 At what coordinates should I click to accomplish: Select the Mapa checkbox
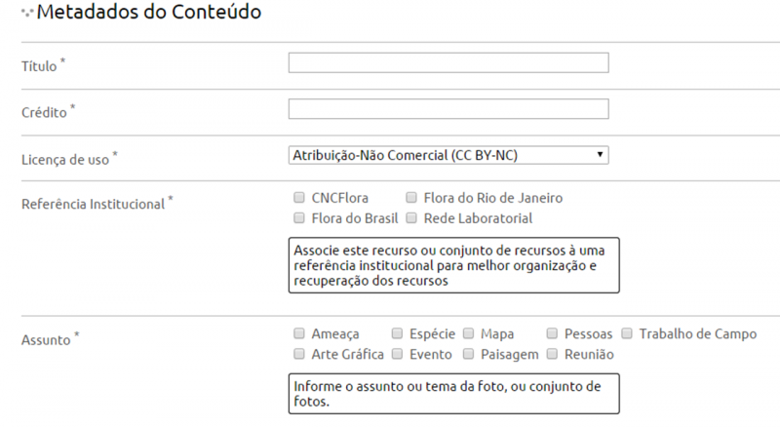469,333
